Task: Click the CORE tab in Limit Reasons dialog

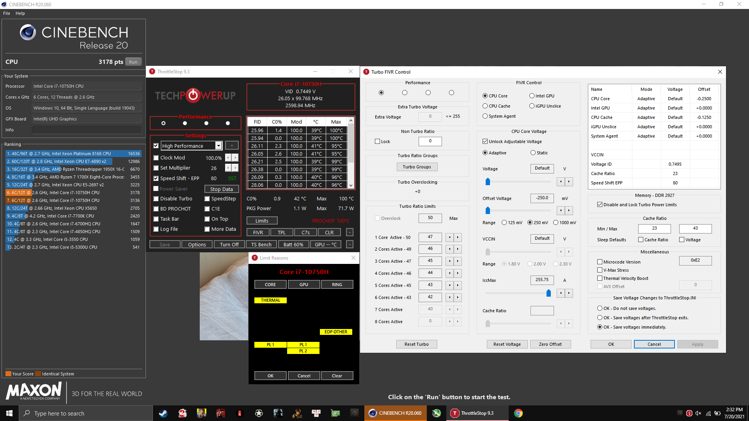Action: point(270,284)
